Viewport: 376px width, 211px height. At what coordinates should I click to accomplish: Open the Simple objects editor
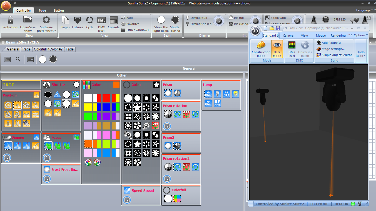(x=334, y=55)
